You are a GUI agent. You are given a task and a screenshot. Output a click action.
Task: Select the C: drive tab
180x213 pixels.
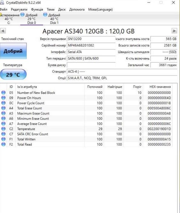[9, 19]
